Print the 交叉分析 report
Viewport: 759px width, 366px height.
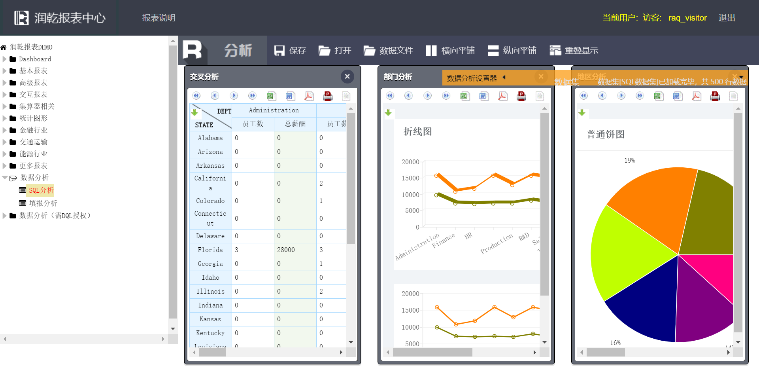pos(328,96)
